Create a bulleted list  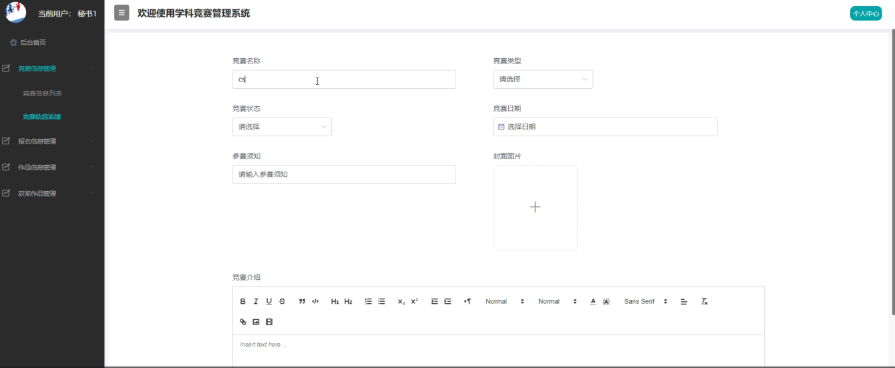[x=381, y=302]
